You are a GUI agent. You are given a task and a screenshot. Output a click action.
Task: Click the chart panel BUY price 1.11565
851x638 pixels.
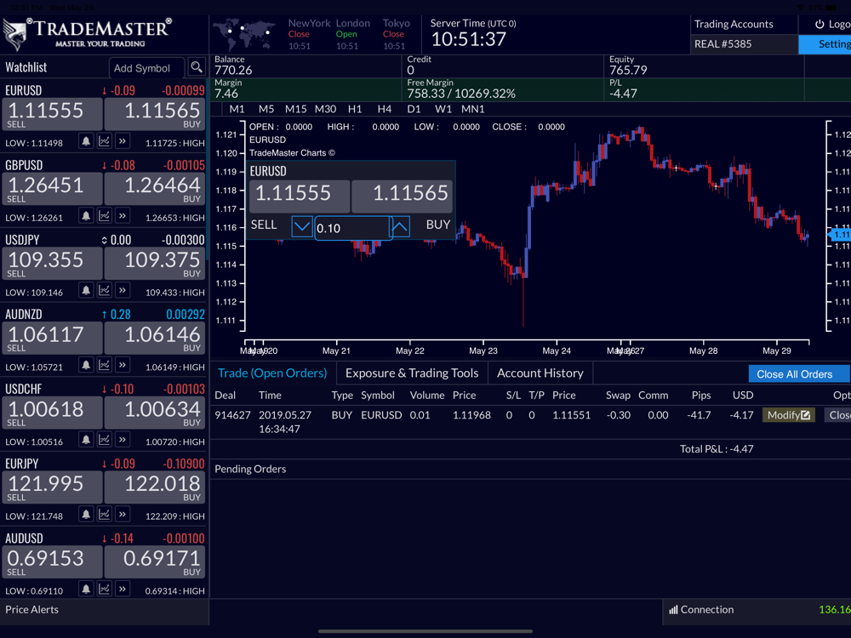403,197
